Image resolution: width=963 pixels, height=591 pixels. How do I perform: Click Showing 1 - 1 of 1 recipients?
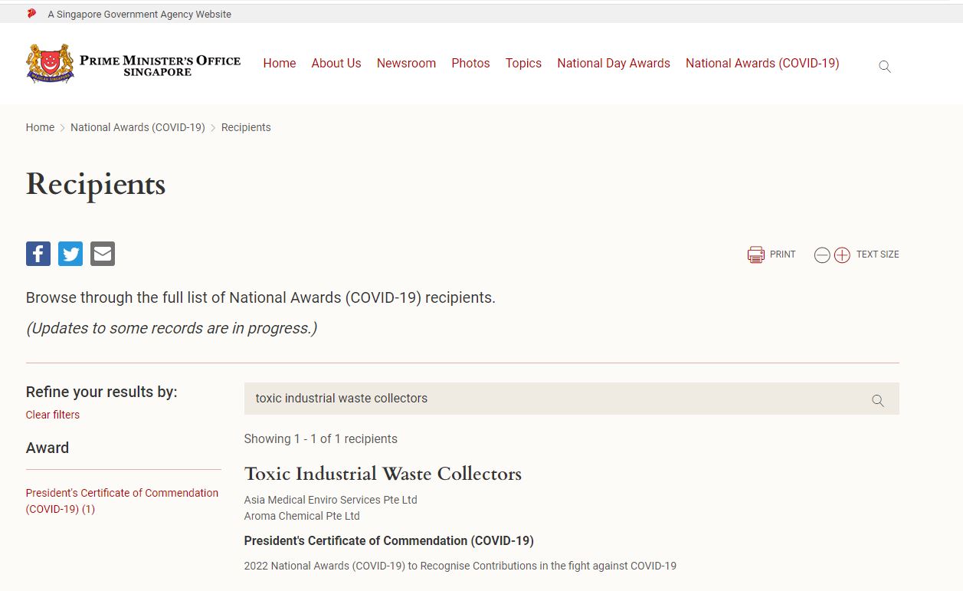click(x=321, y=439)
